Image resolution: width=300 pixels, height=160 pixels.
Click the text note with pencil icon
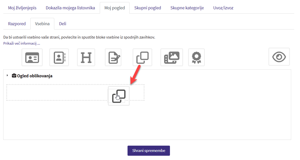coord(113,57)
